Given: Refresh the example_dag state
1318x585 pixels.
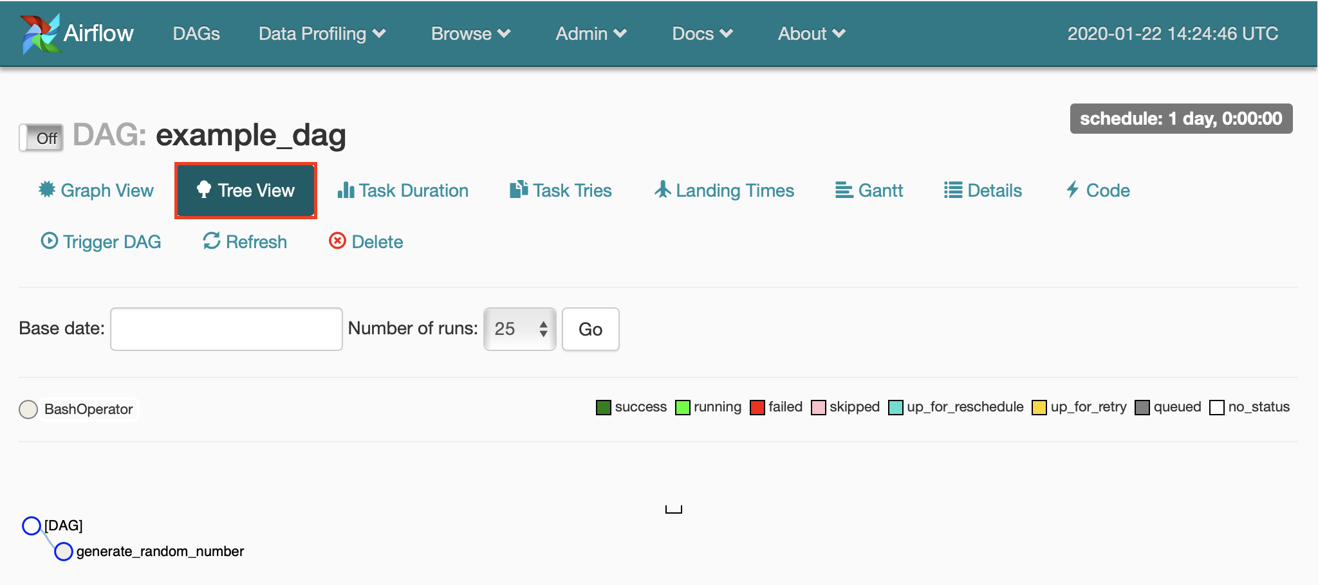Looking at the screenshot, I should pyautogui.click(x=244, y=242).
